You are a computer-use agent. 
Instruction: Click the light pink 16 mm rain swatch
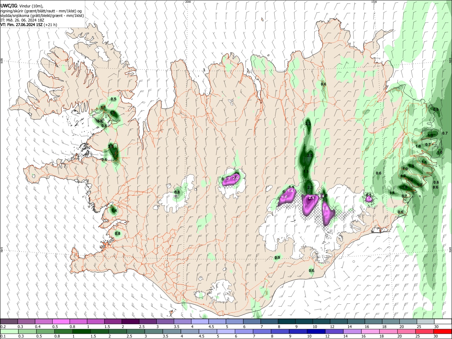tap(370, 331)
